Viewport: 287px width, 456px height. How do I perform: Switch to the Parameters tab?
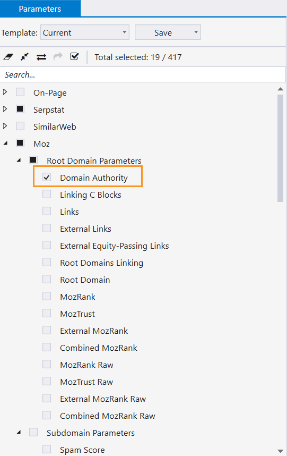pos(40,9)
